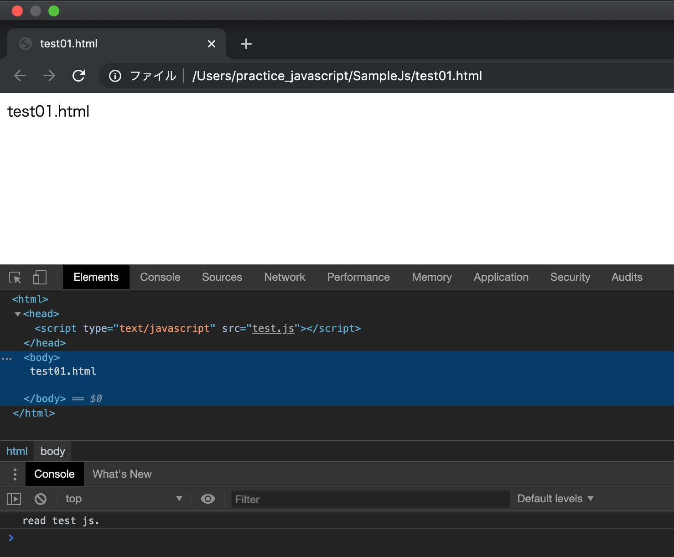Select the highlighted body element in Elements
This screenshot has width=674, height=557.
[41, 357]
